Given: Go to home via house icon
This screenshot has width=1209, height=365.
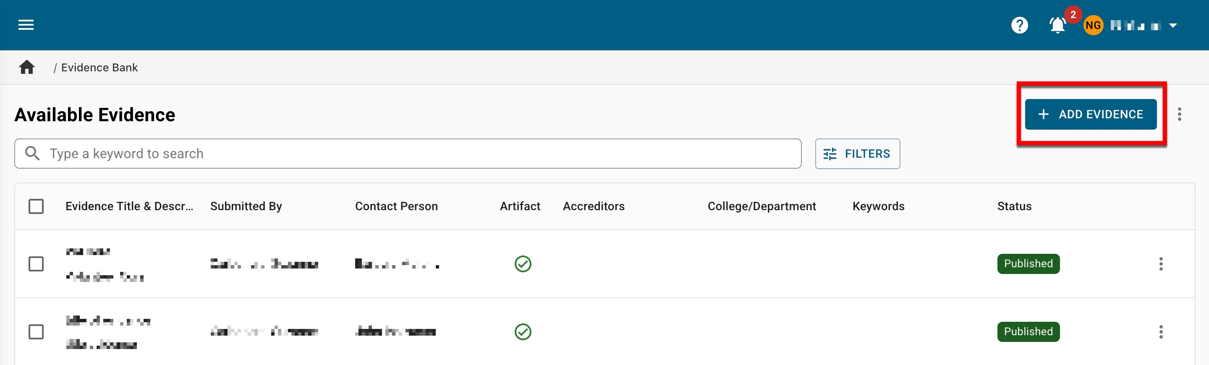Looking at the screenshot, I should click(x=27, y=68).
